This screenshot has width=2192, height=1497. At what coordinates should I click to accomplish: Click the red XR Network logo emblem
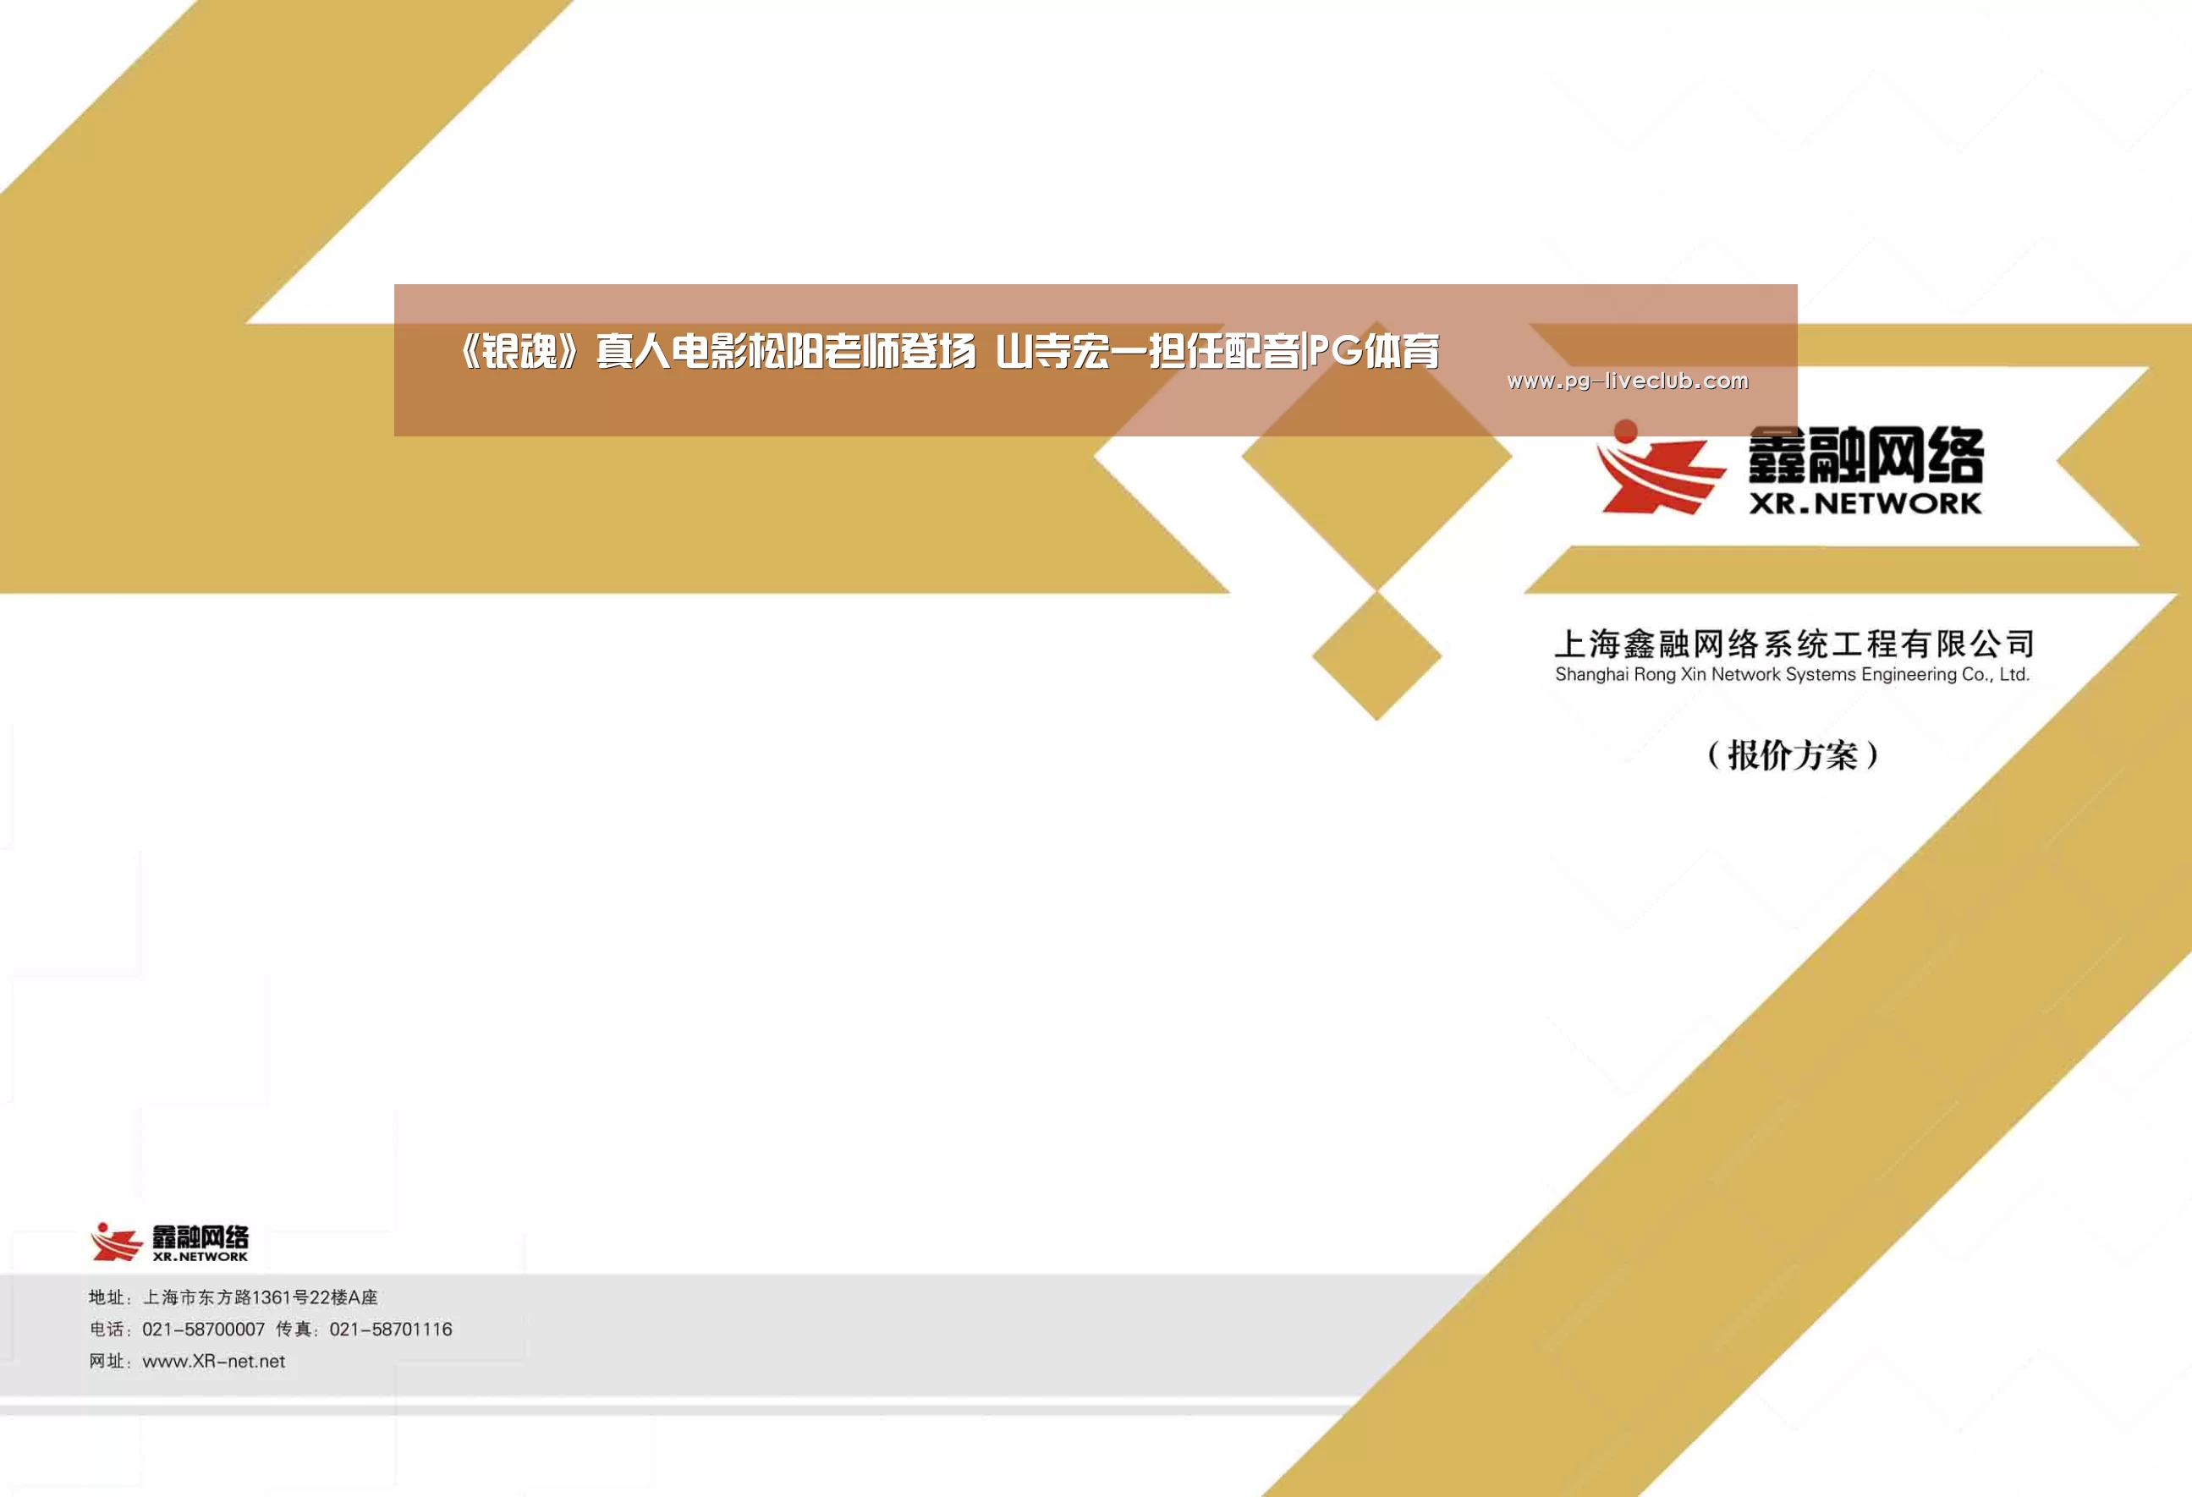[x=1663, y=467]
